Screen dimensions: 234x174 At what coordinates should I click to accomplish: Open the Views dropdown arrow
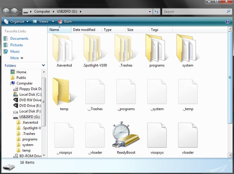pyautogui.click(x=53, y=21)
